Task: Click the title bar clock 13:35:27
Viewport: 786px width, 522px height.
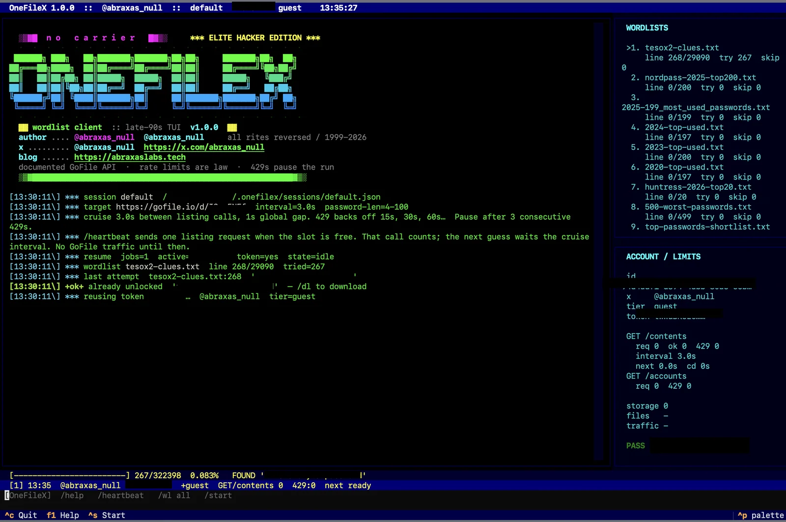Action: (x=338, y=8)
